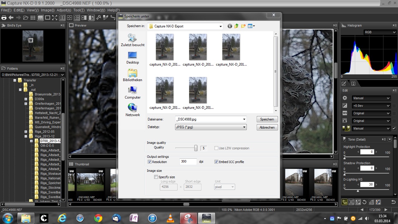The width and height of the screenshot is (398, 224).
Task: Switch to thumbnail grid view icon
Action: 33,18
